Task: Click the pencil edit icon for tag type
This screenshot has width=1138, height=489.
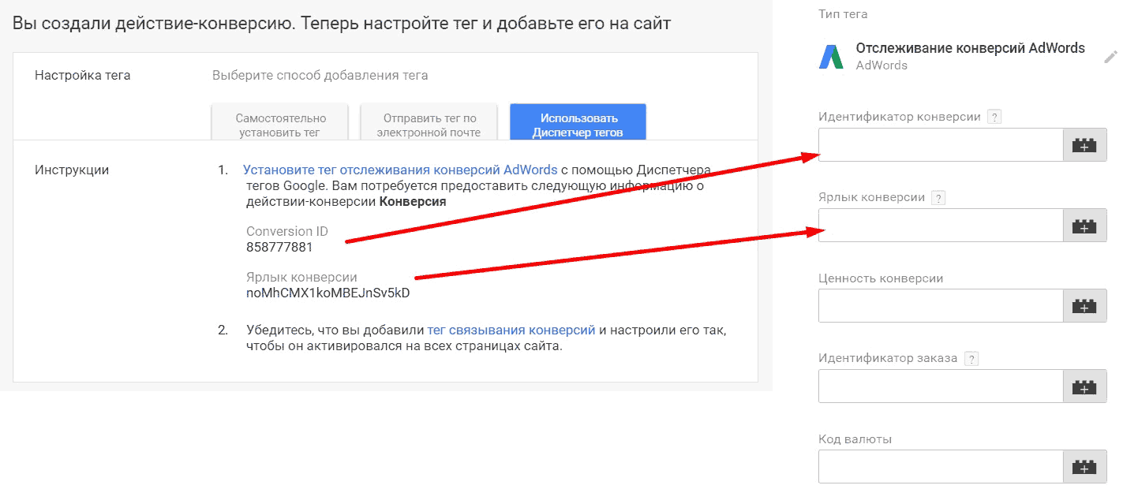Action: pos(1110,57)
